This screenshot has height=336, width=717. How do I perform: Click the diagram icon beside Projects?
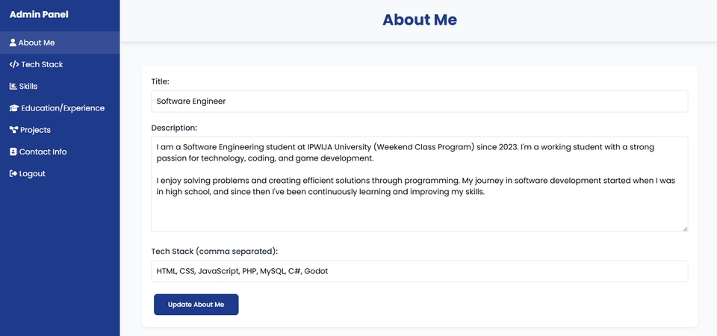click(x=13, y=130)
